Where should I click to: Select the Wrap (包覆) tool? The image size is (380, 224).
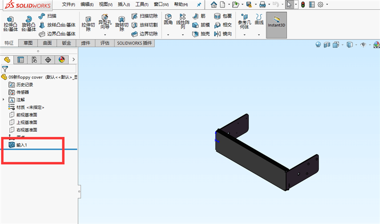click(x=223, y=16)
